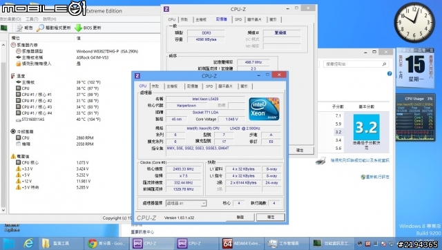442x250 pixels.
Task: Click the 2493.33 MHz core speed value
Action: pos(183,169)
